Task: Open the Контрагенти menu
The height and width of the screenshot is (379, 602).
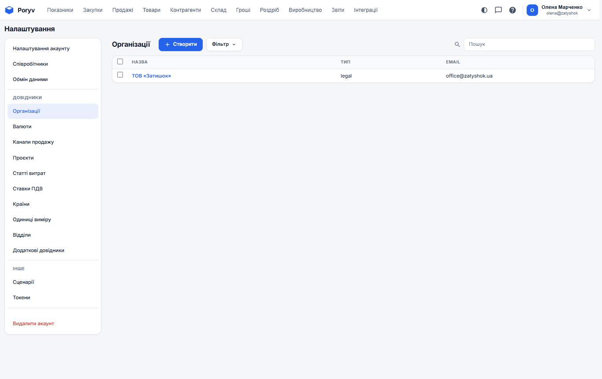Action: [186, 10]
